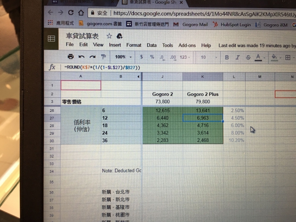296x222 pixels.
Task: Select column M header
Action: pyautogui.click(x=260, y=76)
